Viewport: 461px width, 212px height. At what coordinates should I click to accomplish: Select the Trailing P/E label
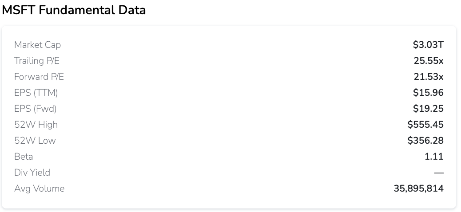pos(37,61)
